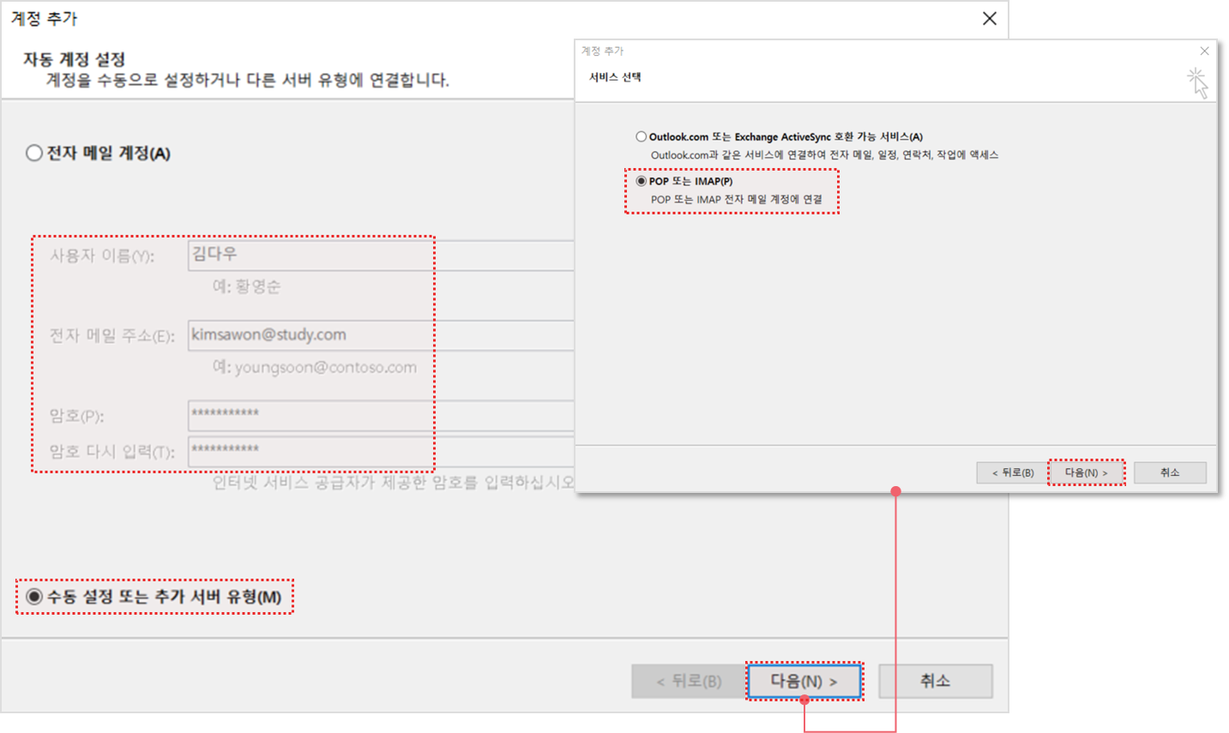The width and height of the screenshot is (1229, 733).
Task: Click the 전자 메일 주소(E) label text
Action: pos(111,336)
